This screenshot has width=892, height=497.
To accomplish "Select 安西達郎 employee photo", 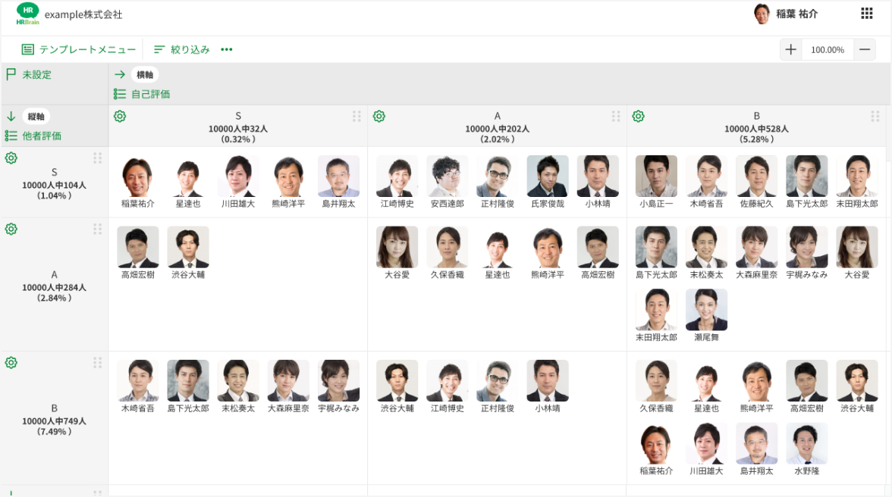I will pyautogui.click(x=448, y=176).
